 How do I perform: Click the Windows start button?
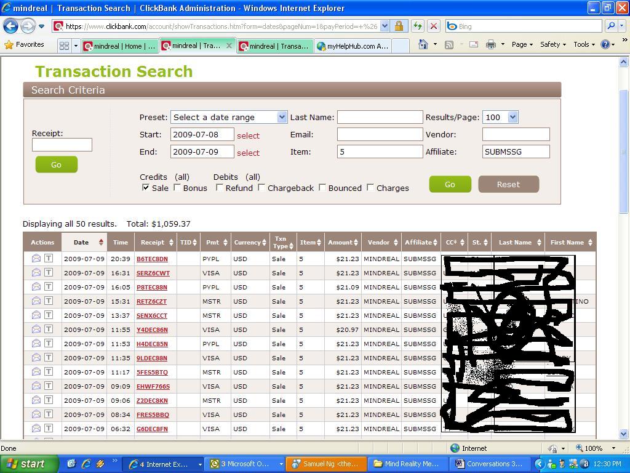29,464
